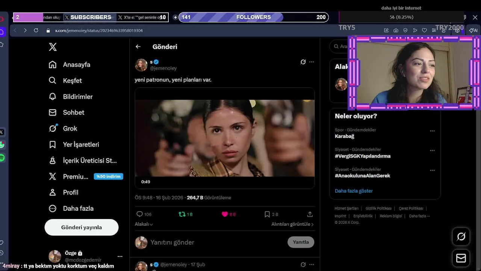This screenshot has width=481, height=271.
Task: Open the post author's avatar
Action: point(141,65)
